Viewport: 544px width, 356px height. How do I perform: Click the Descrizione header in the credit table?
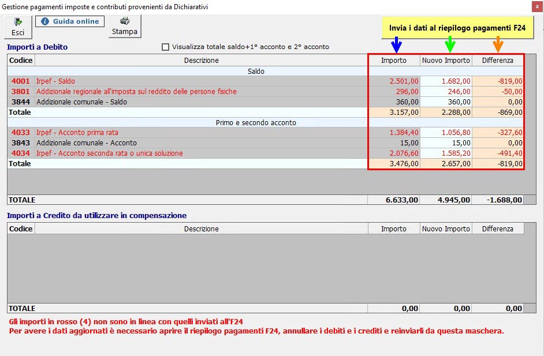201,229
